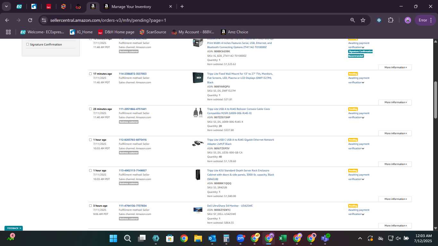Viewport: 438px width, 246px height.
Task: Open Chrome tab search dropdown
Action: click(6, 6)
